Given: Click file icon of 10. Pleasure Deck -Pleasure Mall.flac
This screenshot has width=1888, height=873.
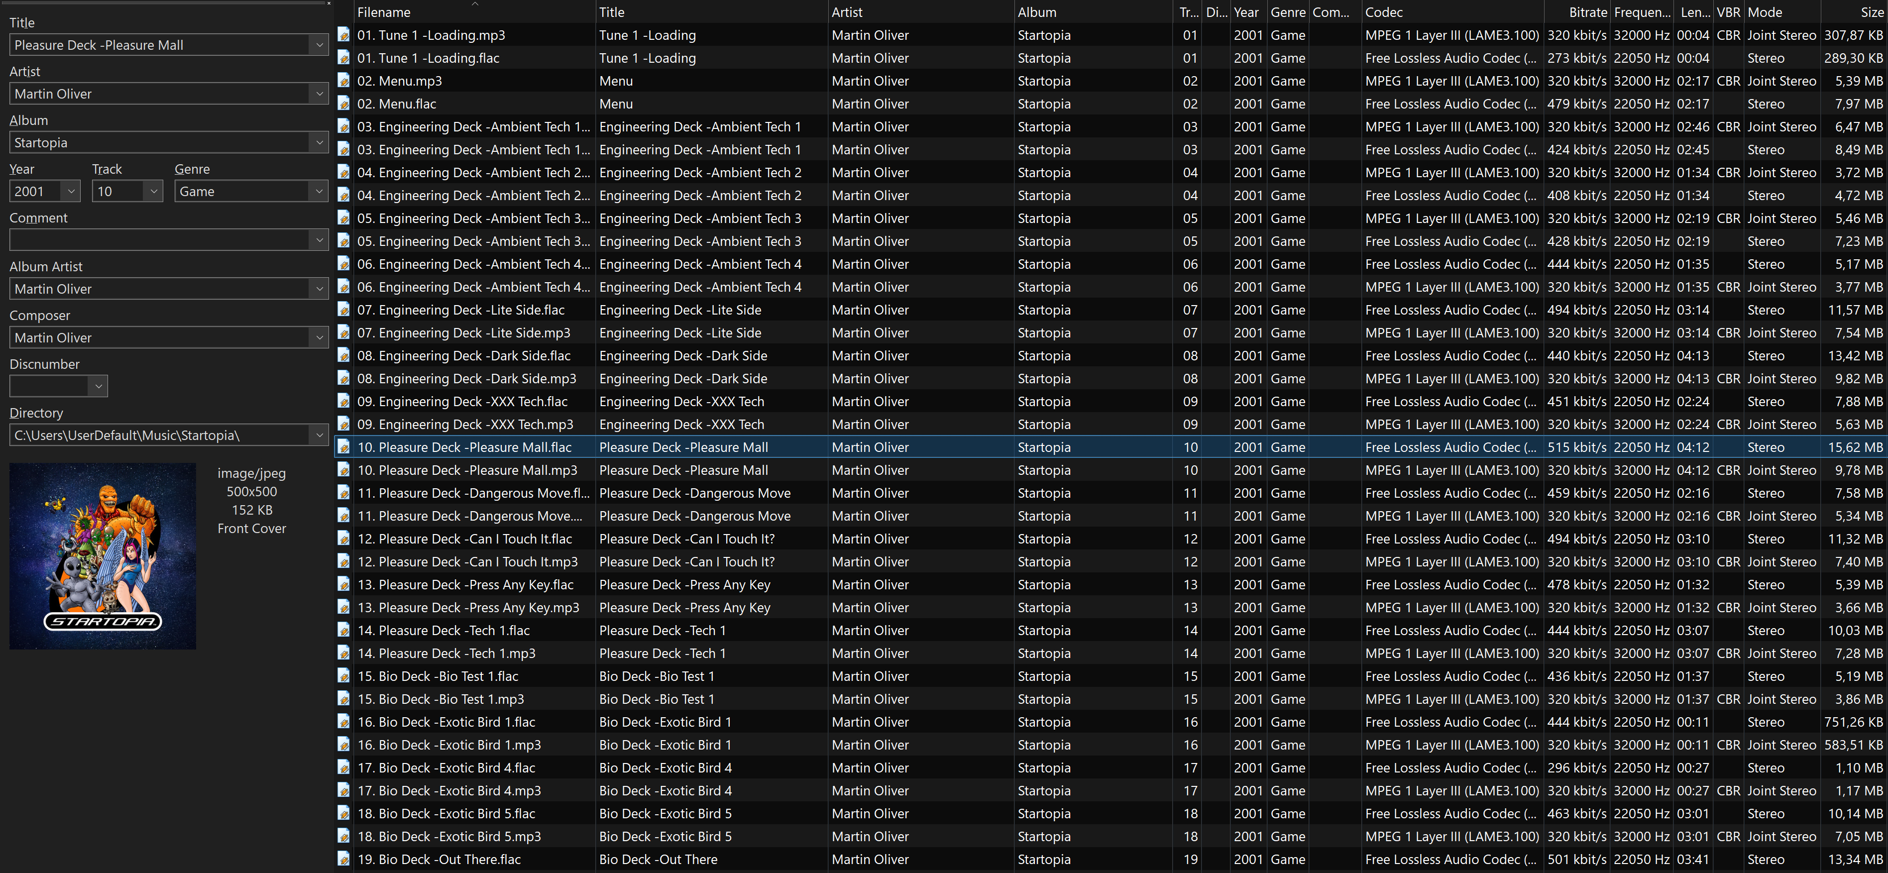Looking at the screenshot, I should (x=343, y=446).
